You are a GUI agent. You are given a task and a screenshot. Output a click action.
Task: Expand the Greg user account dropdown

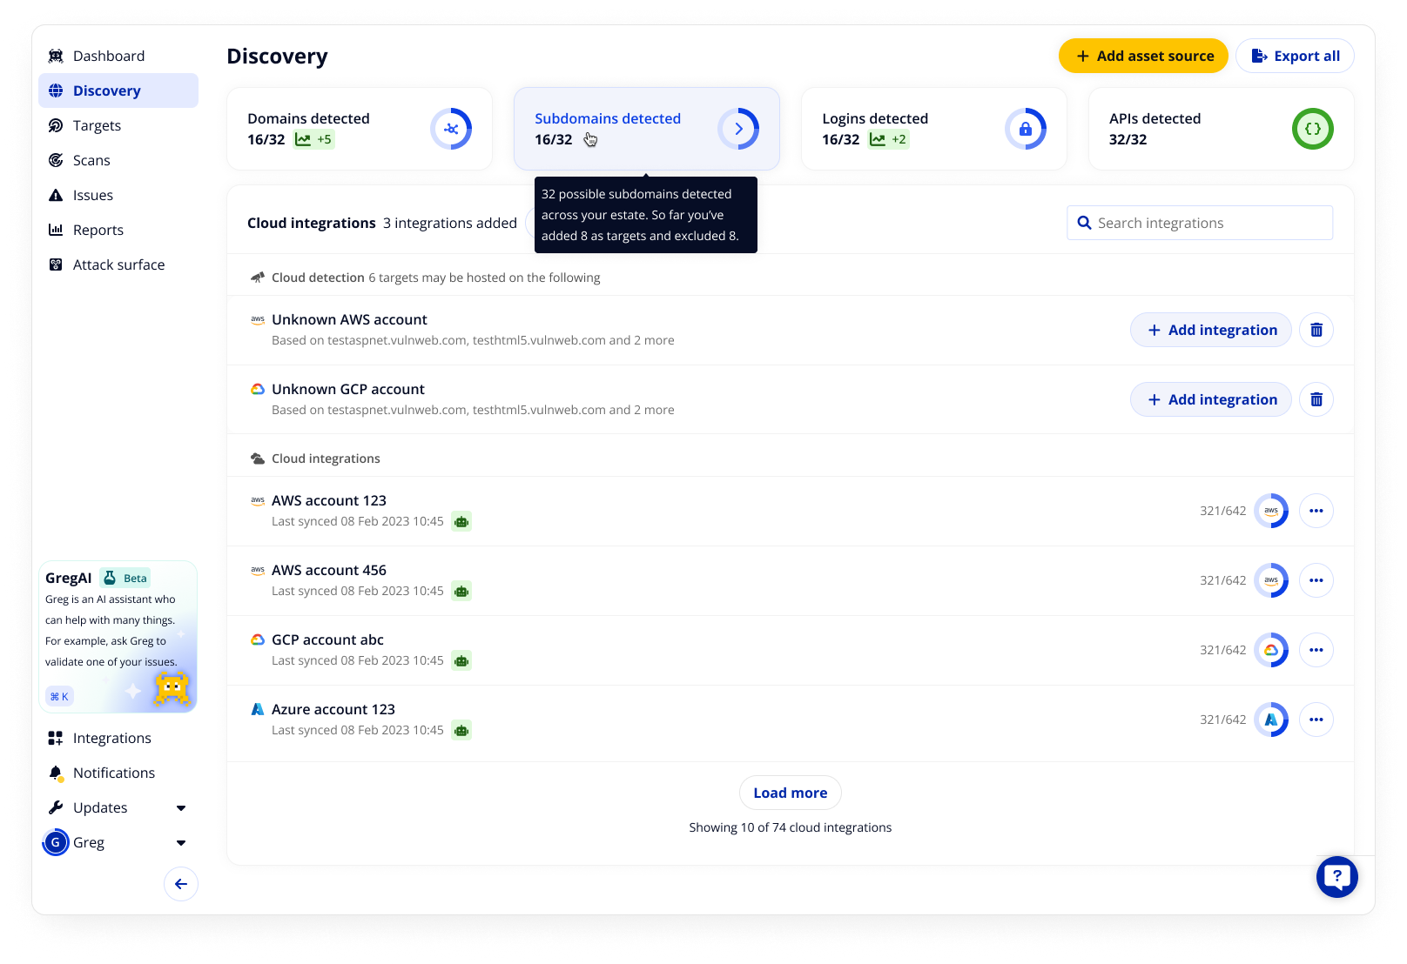click(x=181, y=843)
